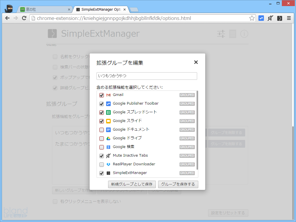Toggle 右クリックメニューを表示しない checkbox

point(55,201)
